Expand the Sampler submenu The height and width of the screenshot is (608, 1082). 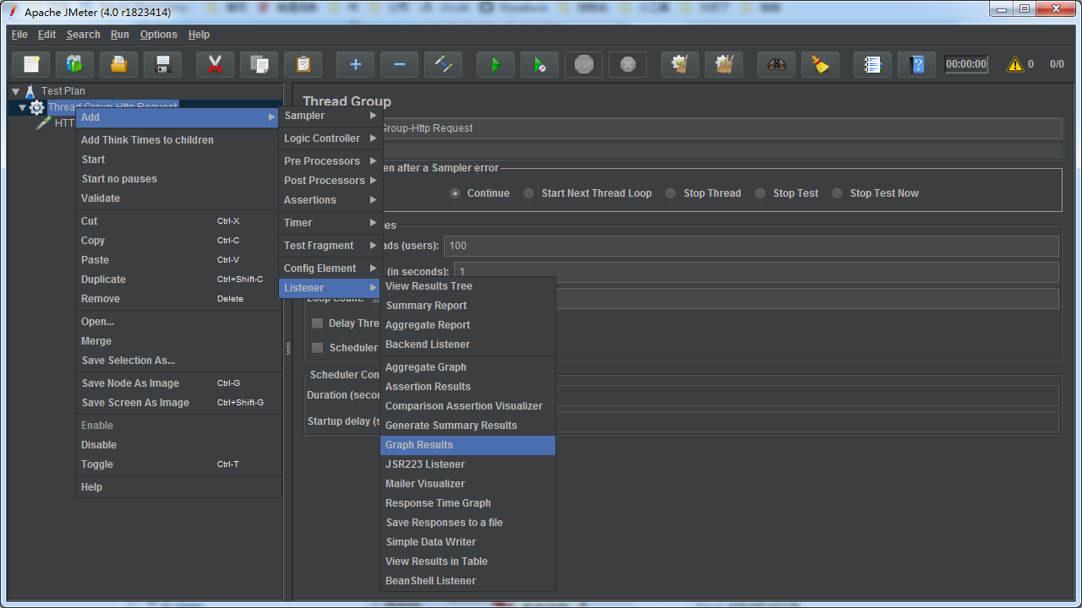click(x=331, y=116)
